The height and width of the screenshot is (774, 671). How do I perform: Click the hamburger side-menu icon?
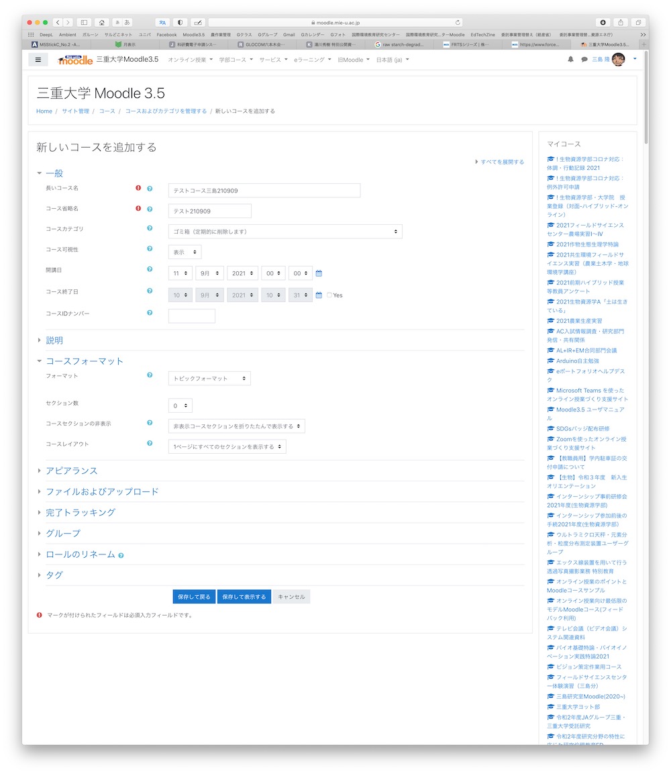click(38, 60)
